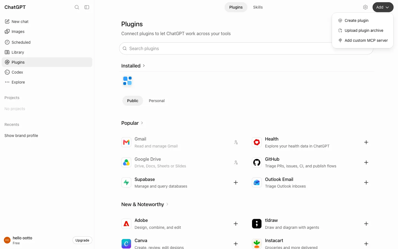398x249 pixels.
Task: Click the Google Drive account access icon
Action: point(236,162)
